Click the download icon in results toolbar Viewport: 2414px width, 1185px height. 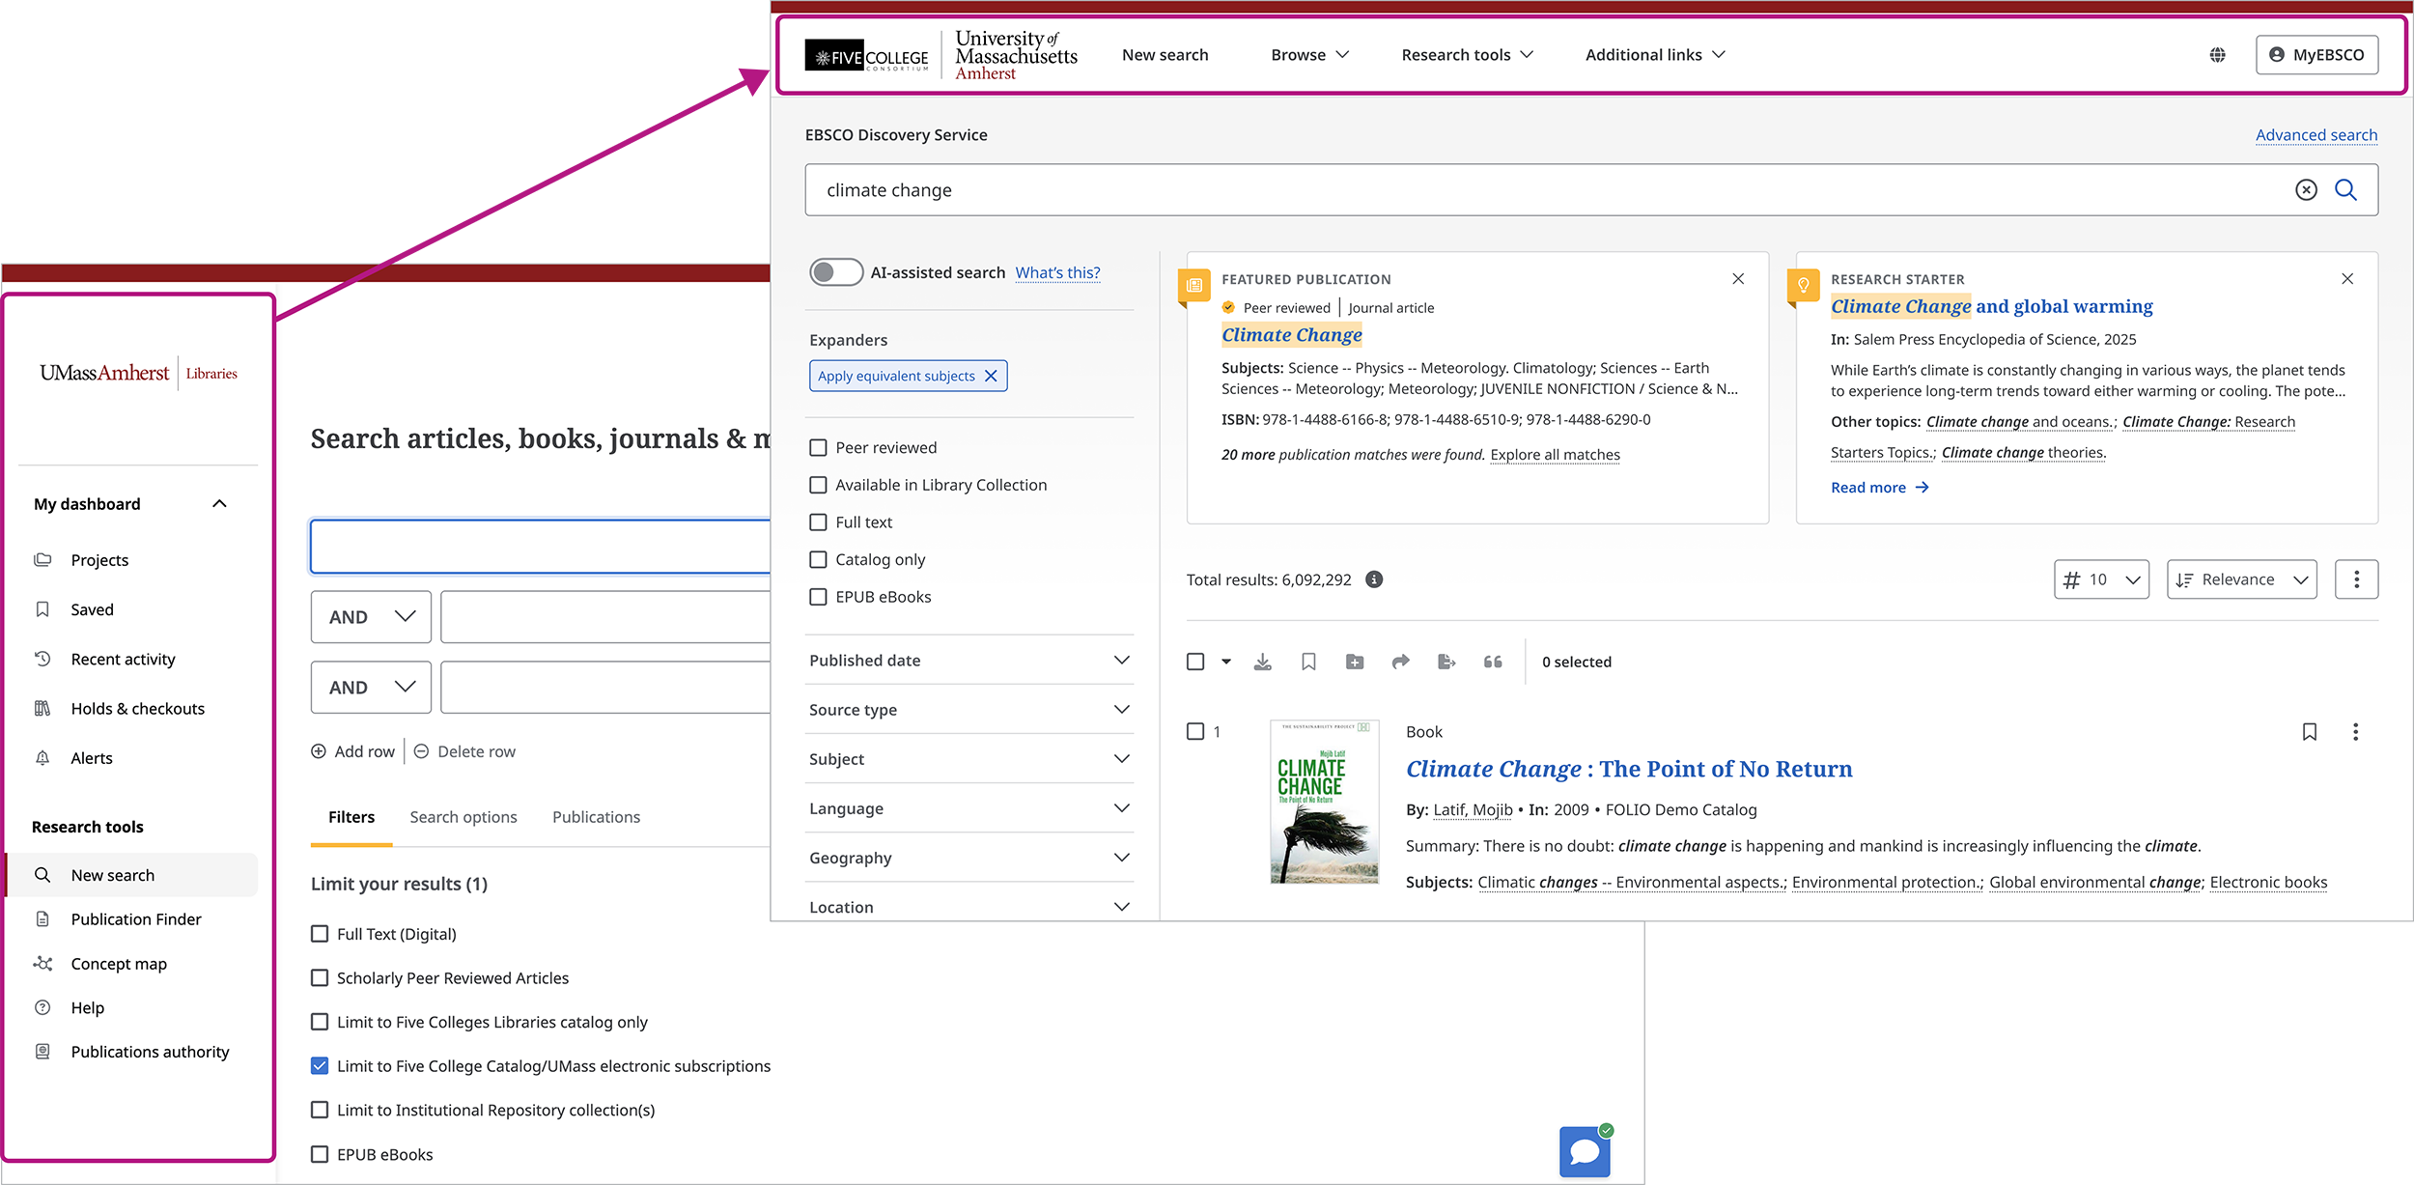point(1262,662)
